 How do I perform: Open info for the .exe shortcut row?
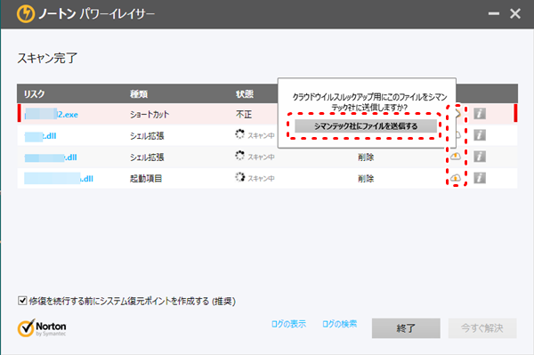[x=480, y=113]
